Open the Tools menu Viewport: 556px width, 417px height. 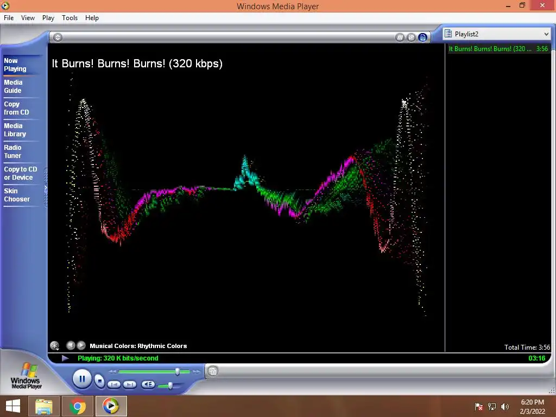(x=69, y=18)
